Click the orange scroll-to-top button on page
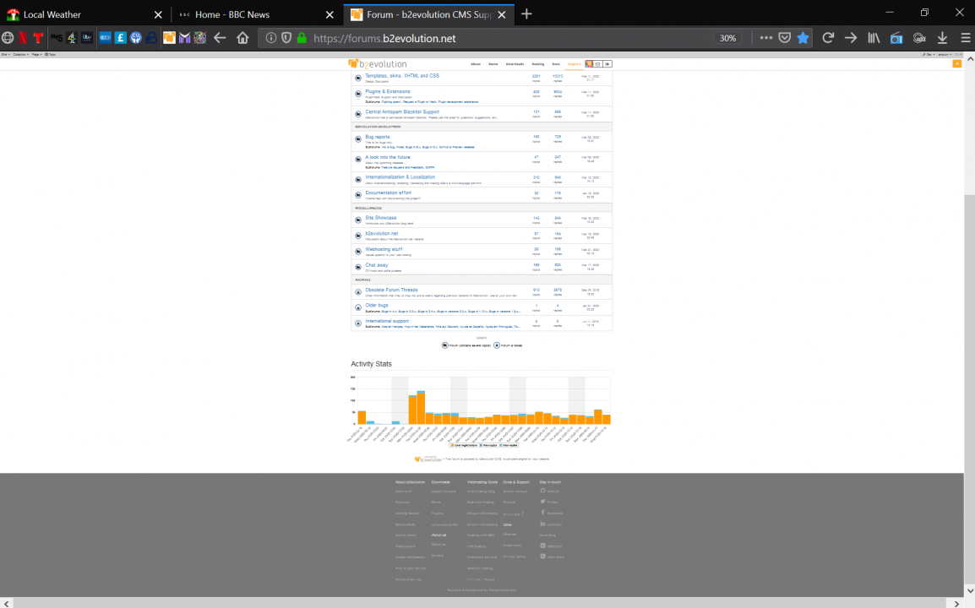The image size is (975, 608). [x=957, y=63]
